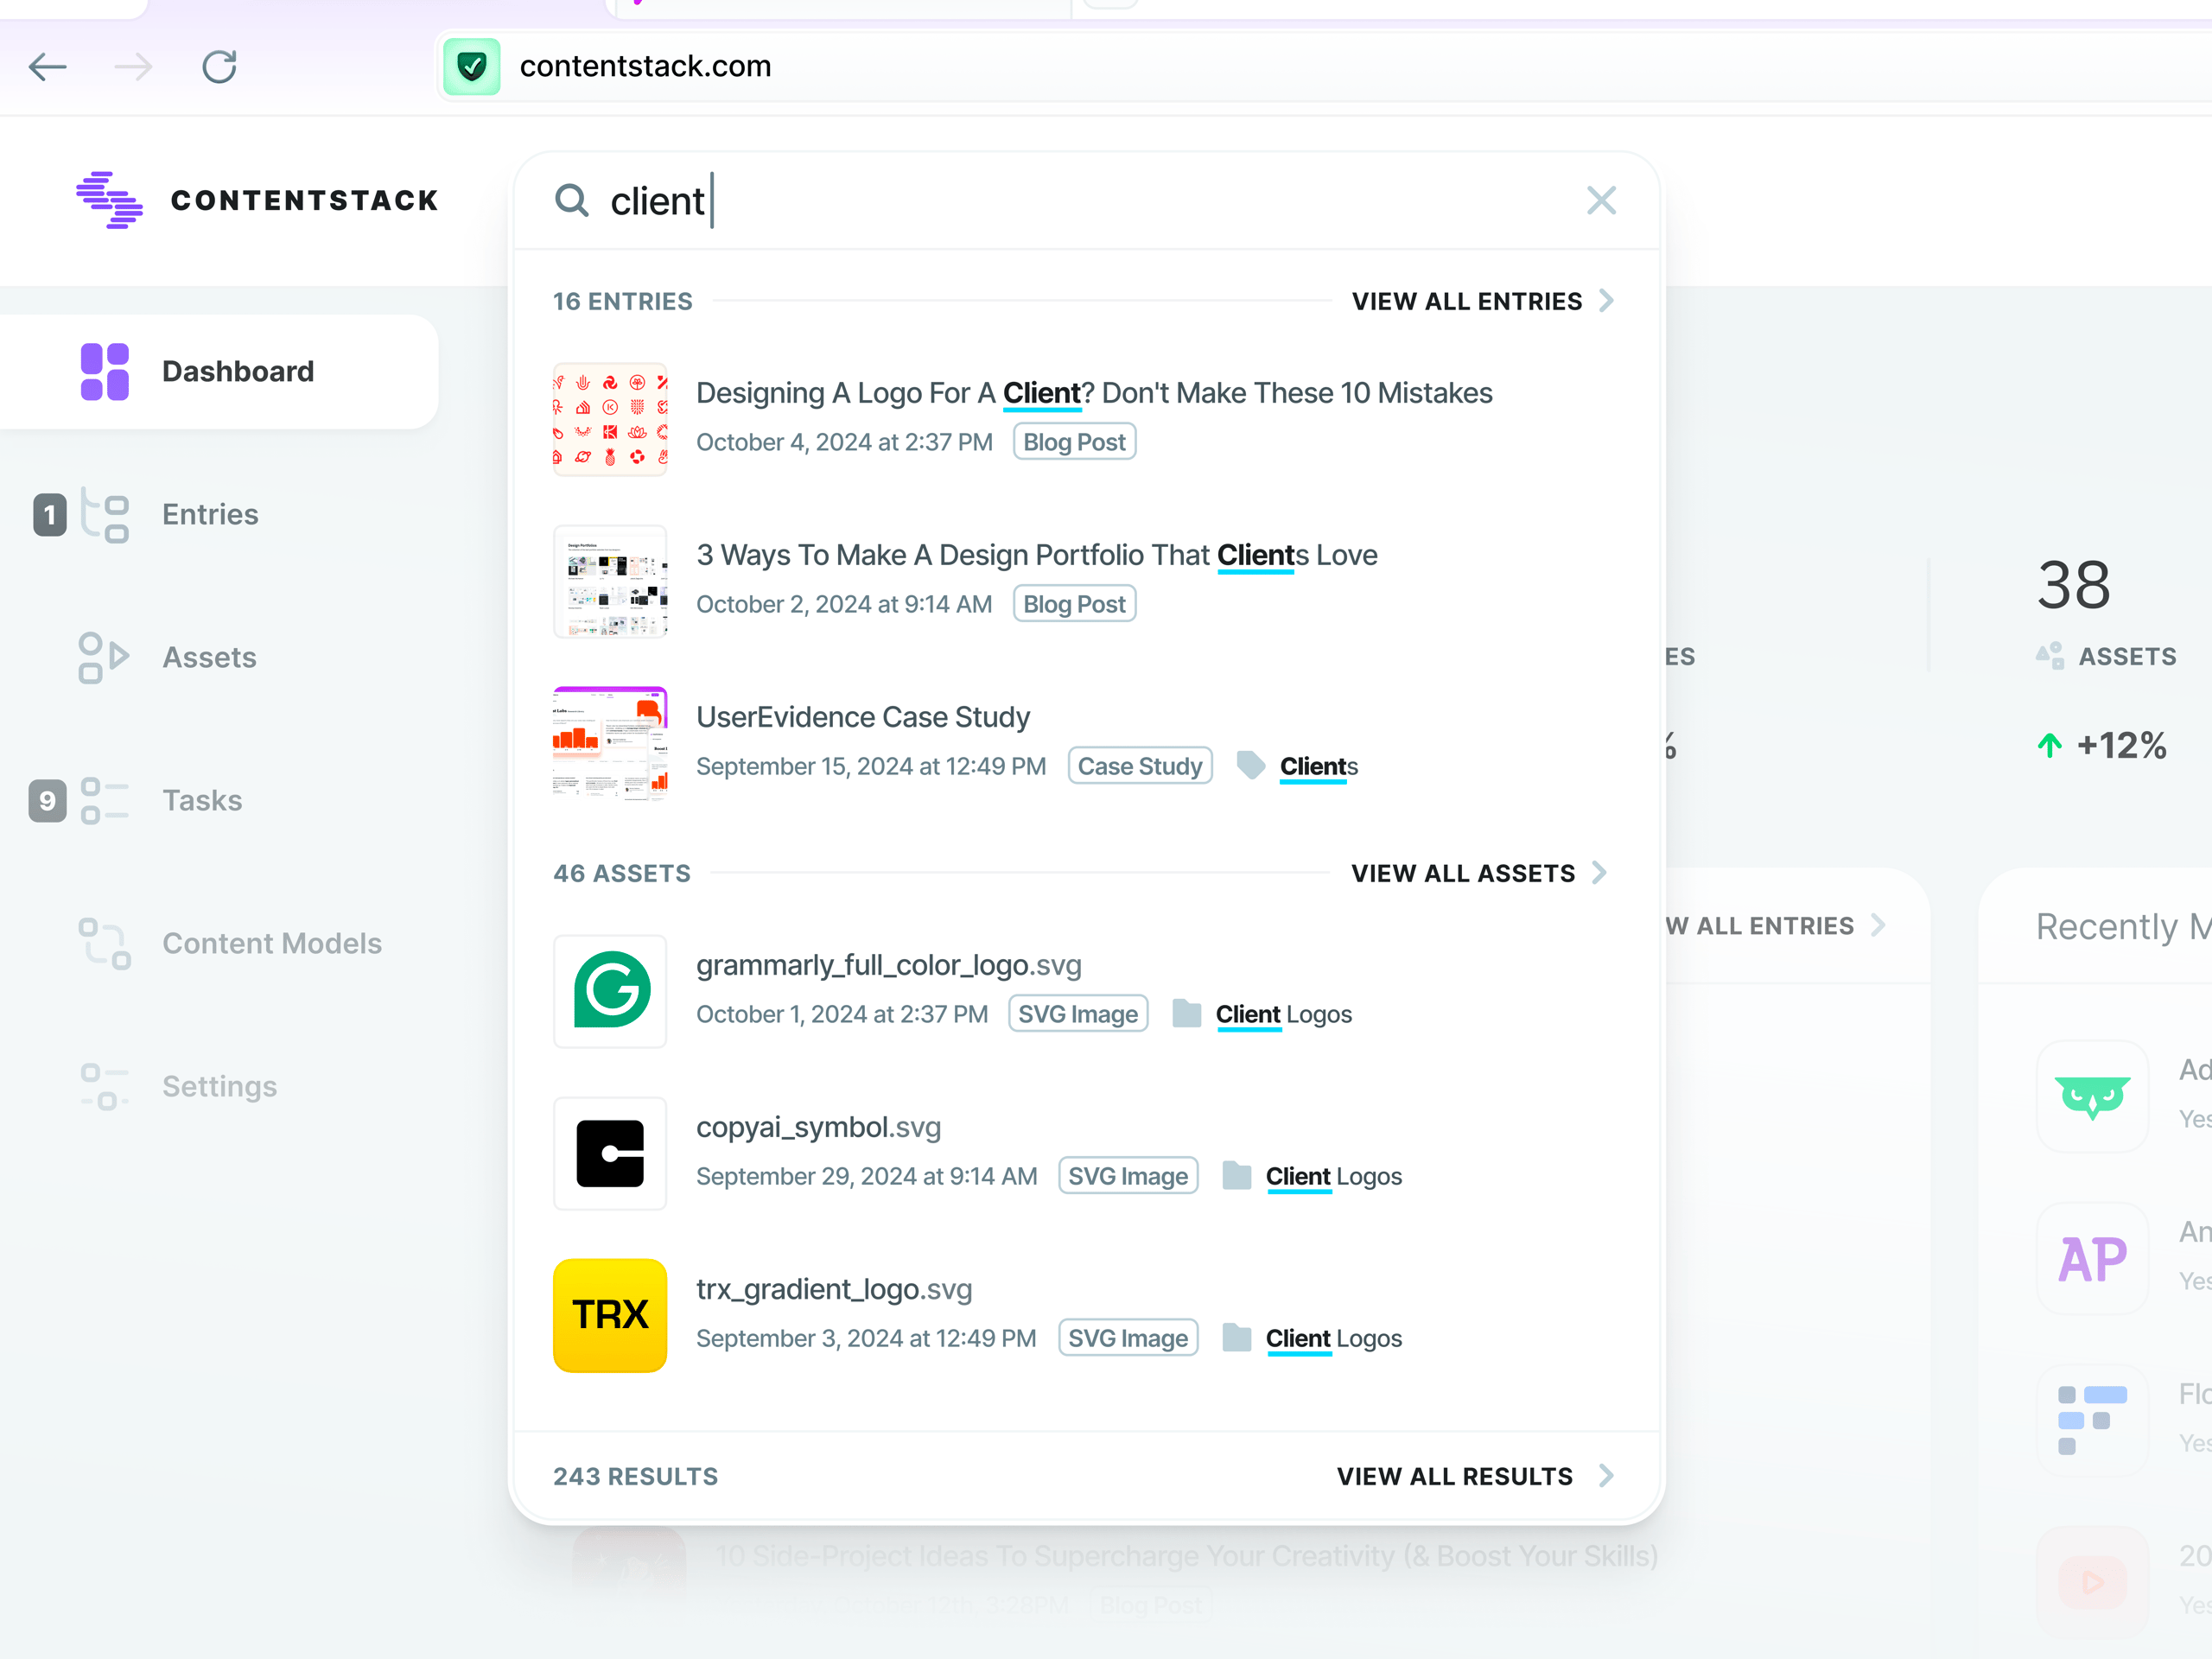Click View All Assets
Viewport: 2212px width, 1659px height.
1463,873
